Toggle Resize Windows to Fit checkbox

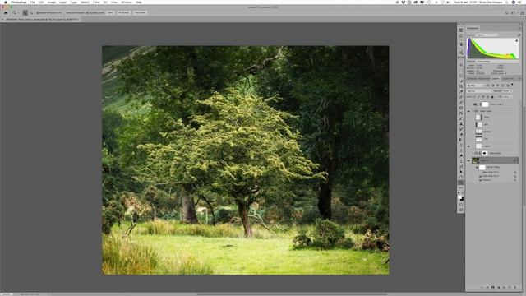tap(38, 13)
